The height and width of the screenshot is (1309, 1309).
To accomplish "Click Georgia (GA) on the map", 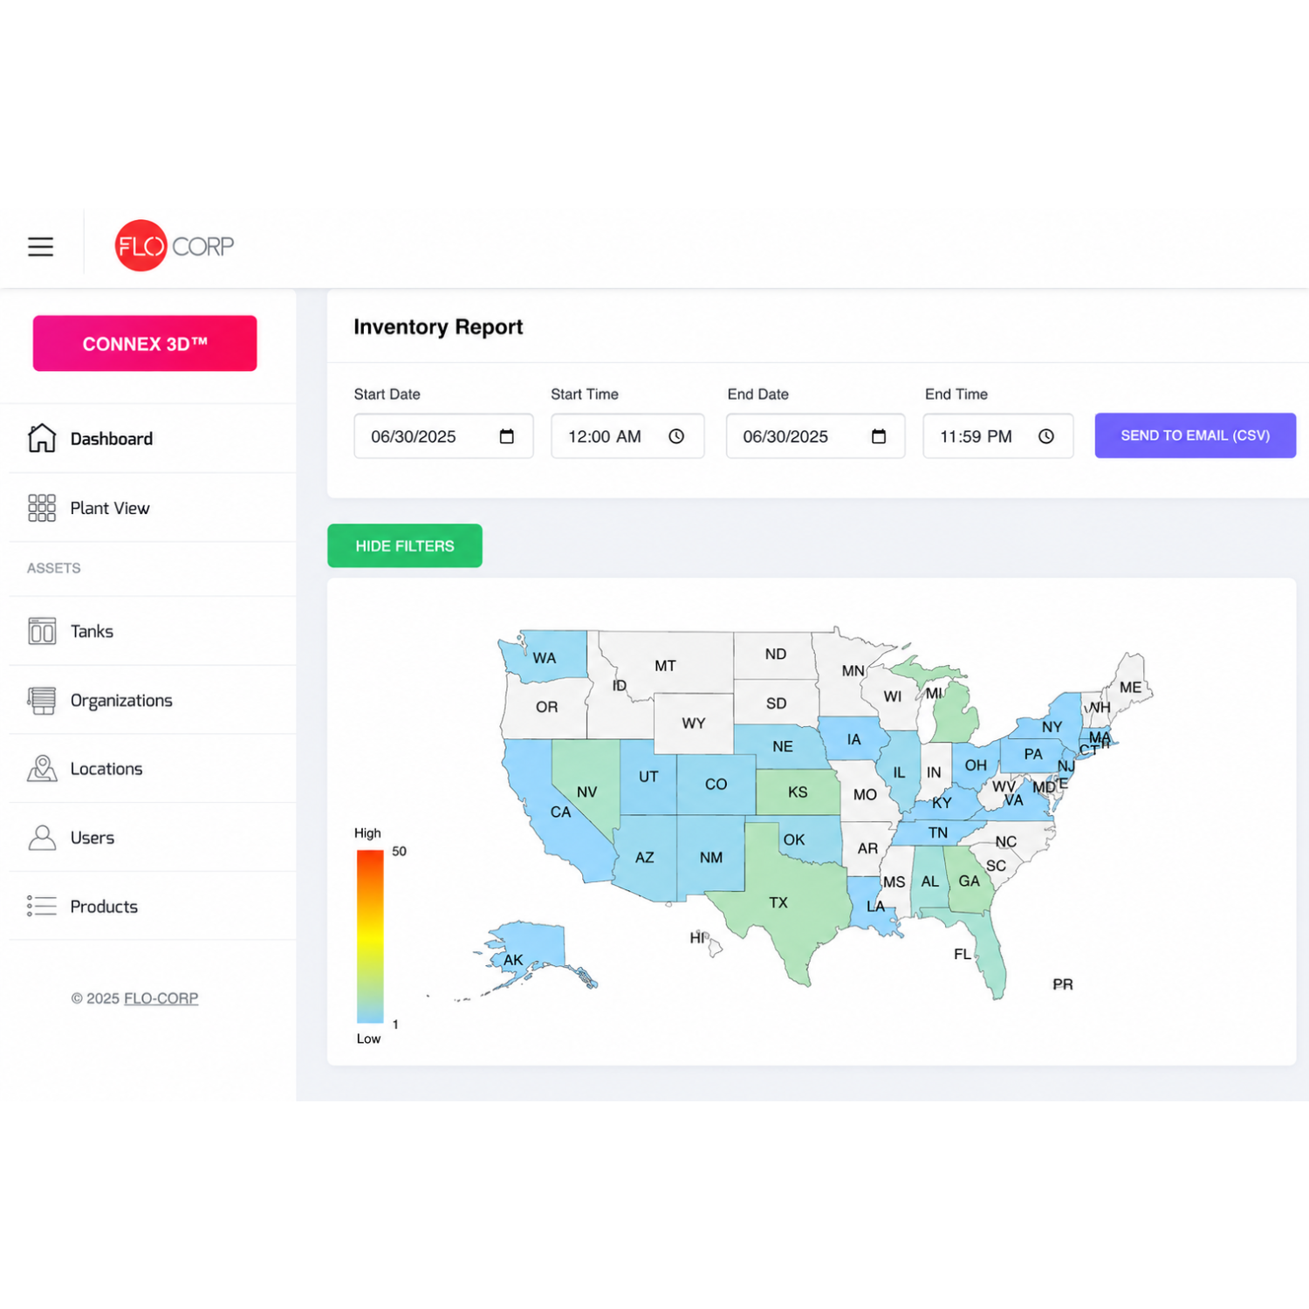I will pyautogui.click(x=969, y=881).
